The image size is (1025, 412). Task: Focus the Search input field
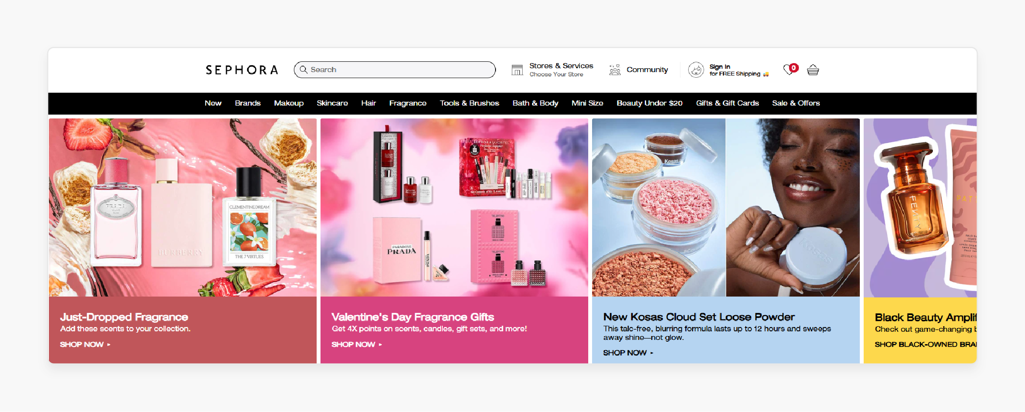(394, 70)
